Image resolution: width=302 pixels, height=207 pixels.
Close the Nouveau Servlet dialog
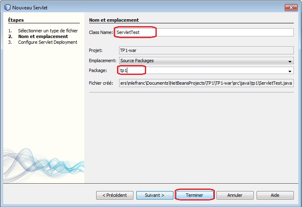[291, 7]
